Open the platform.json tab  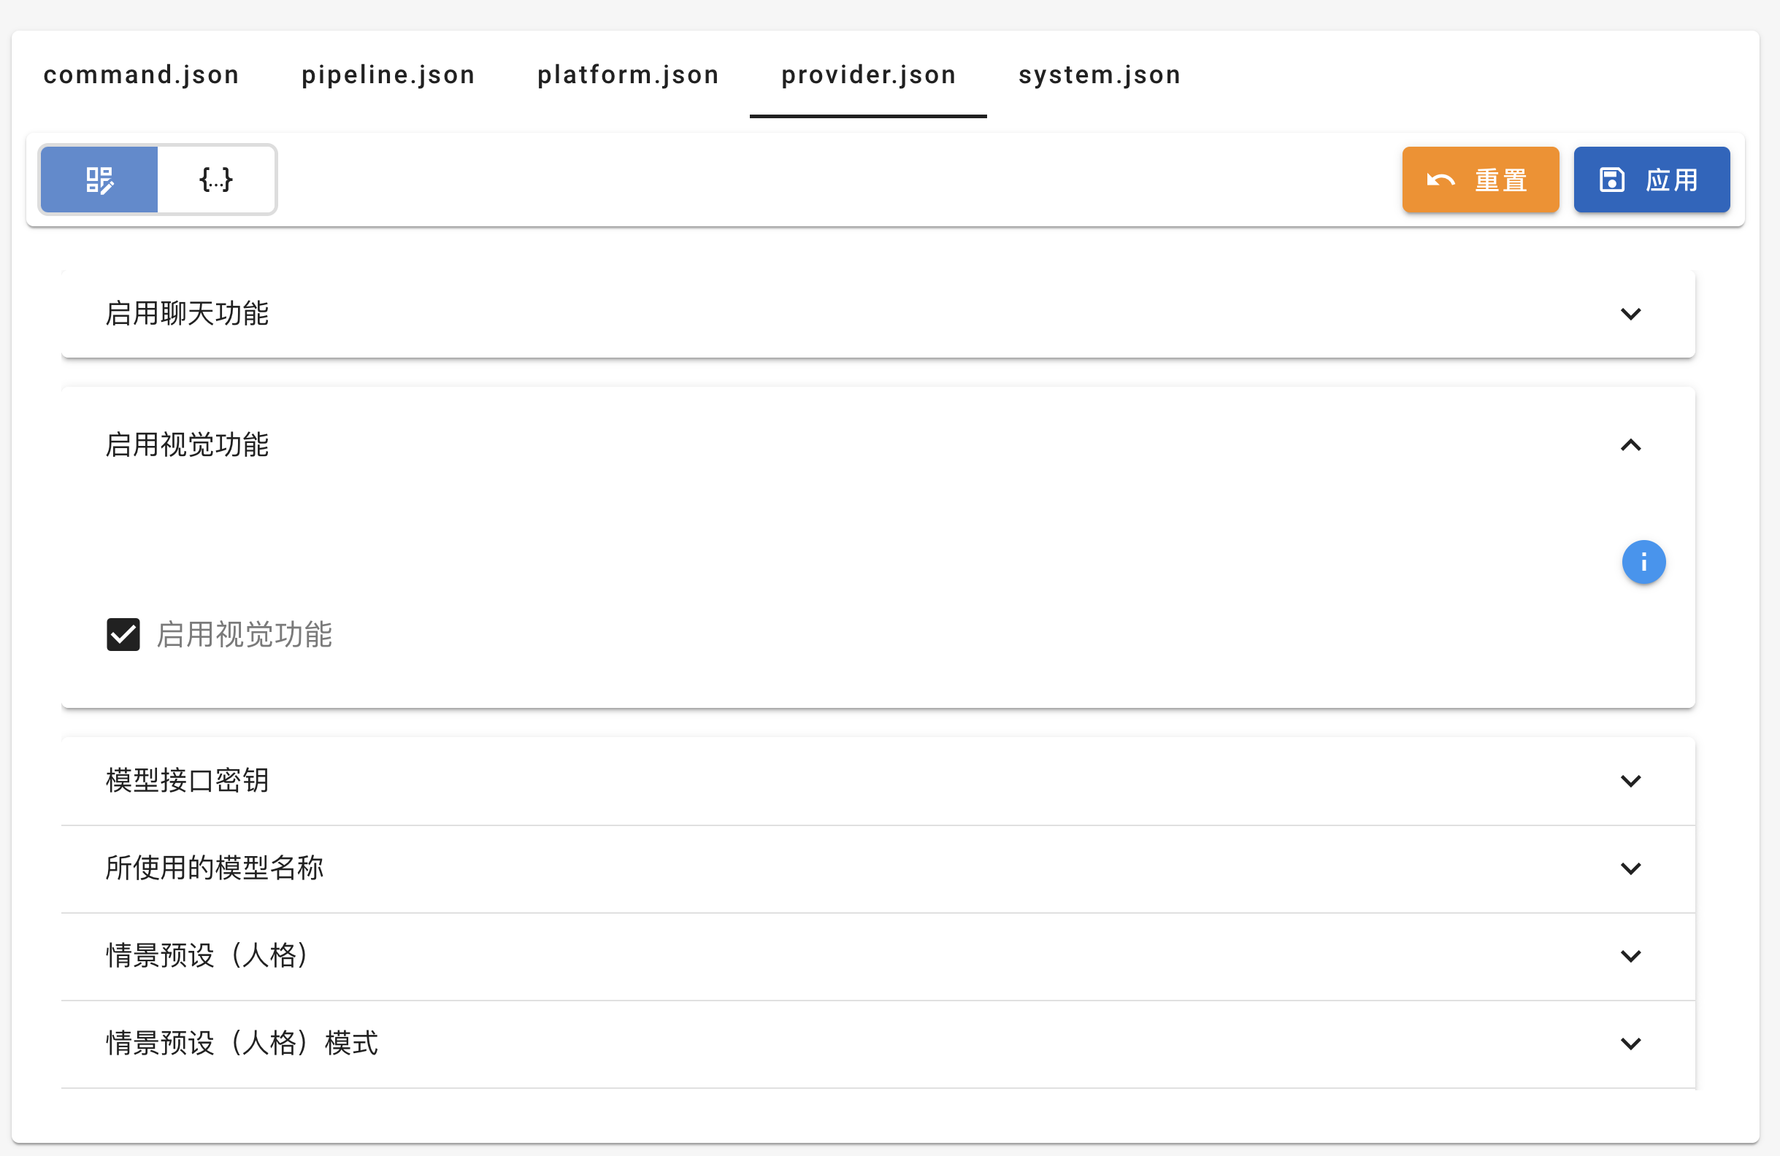[628, 74]
